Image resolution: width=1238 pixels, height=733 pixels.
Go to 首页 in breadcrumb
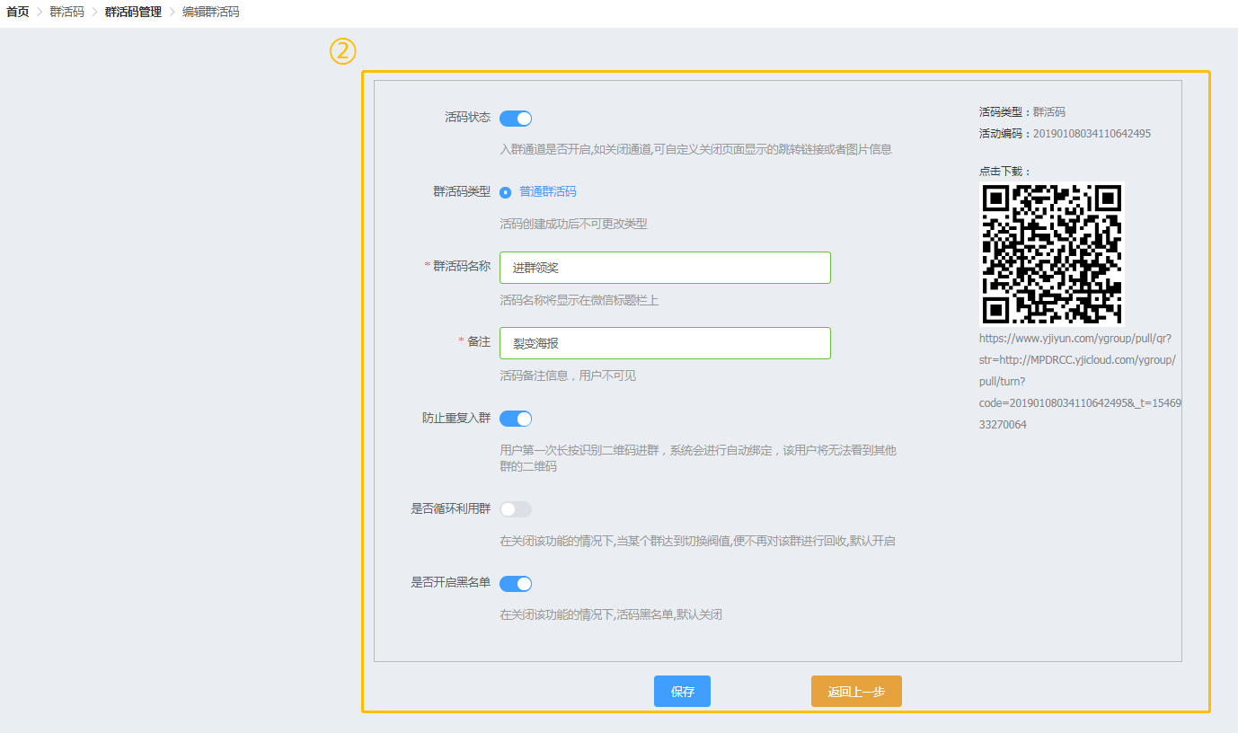(x=18, y=13)
